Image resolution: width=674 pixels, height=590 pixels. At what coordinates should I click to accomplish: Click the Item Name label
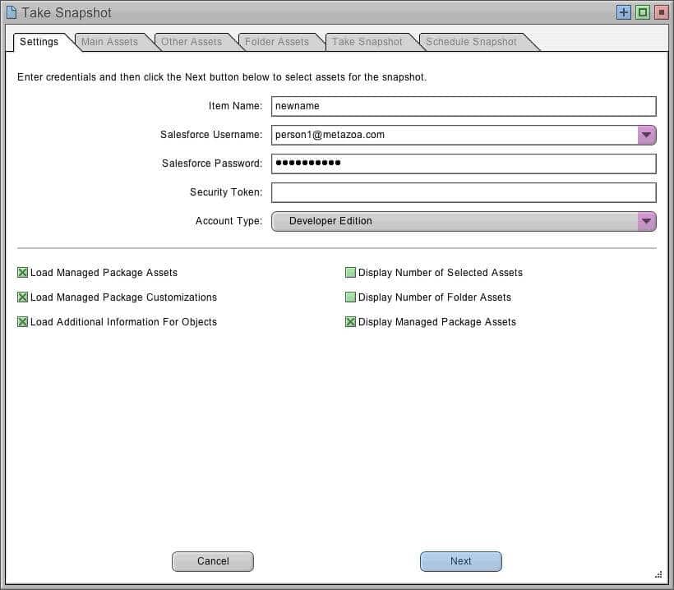235,106
